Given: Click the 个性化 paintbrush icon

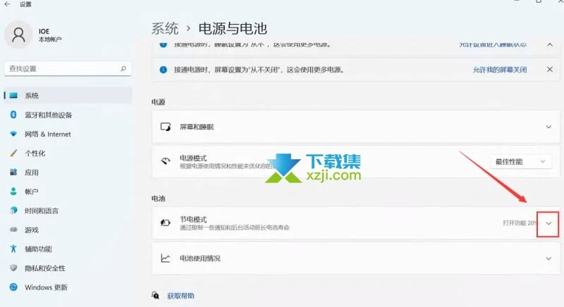Looking at the screenshot, I should [x=13, y=153].
